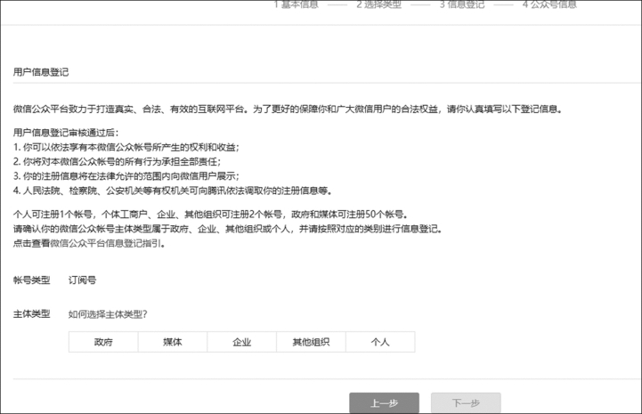Select the 媒体 subject type
The image size is (642, 414).
click(173, 342)
